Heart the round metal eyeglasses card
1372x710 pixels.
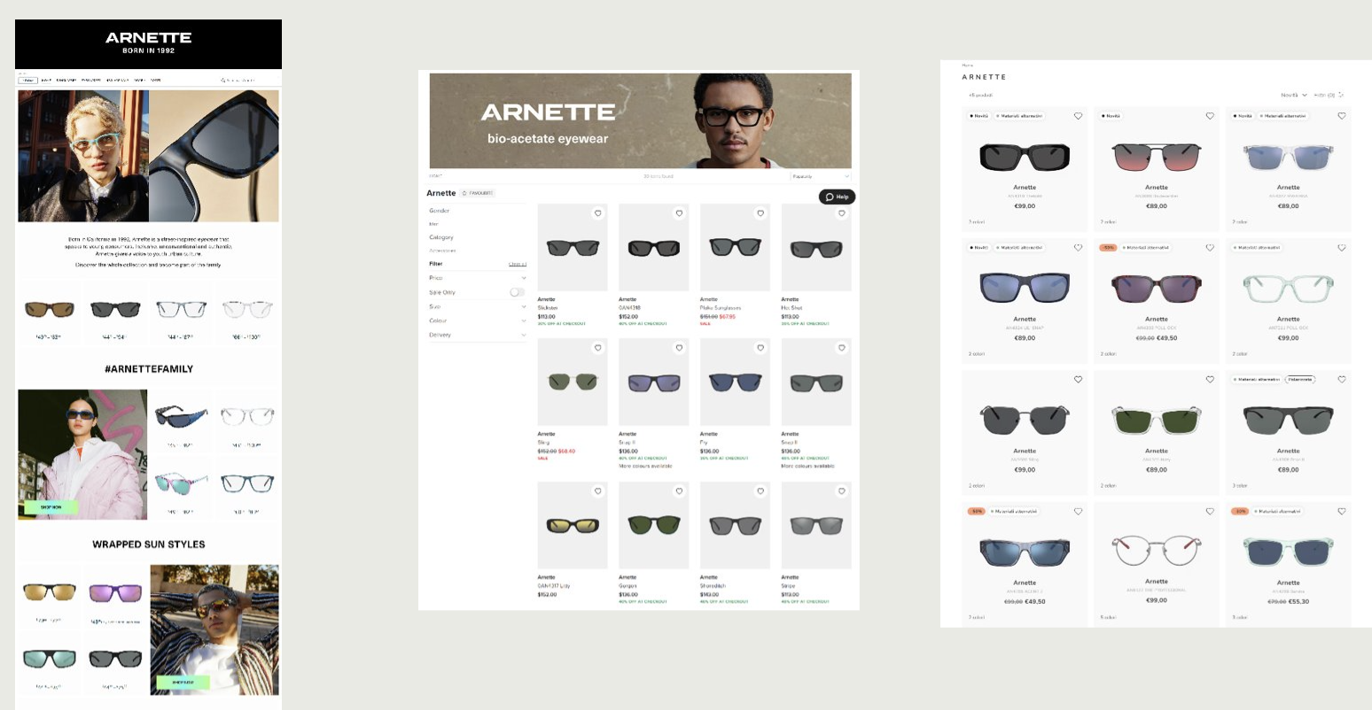[1210, 512]
